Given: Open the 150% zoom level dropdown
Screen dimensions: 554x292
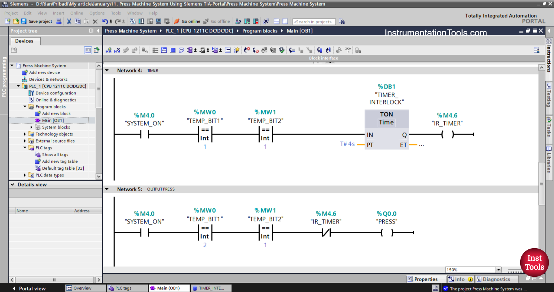Looking at the screenshot, I should point(498,270).
